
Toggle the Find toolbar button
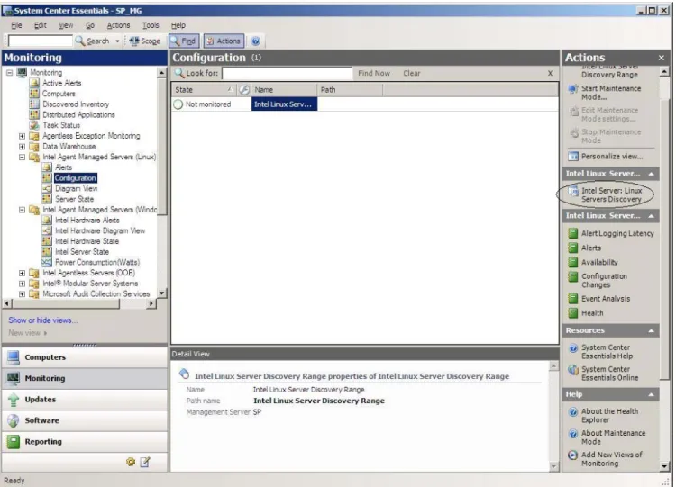(x=184, y=41)
